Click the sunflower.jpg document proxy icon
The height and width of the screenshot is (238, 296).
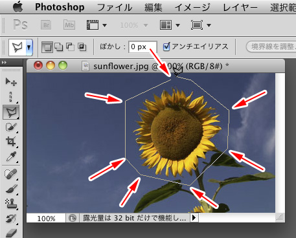coord(85,66)
